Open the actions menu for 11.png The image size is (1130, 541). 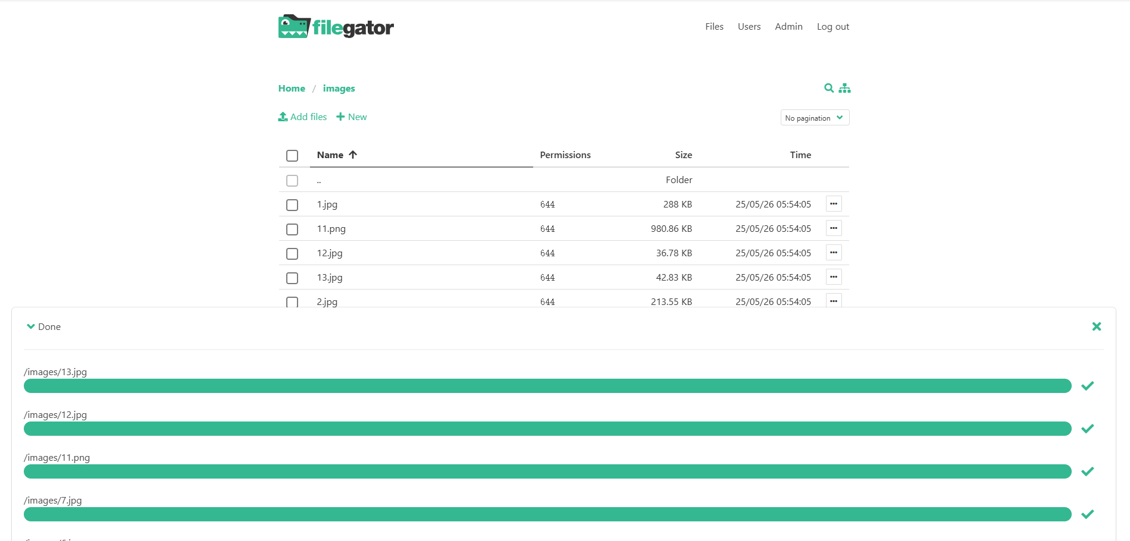point(833,228)
